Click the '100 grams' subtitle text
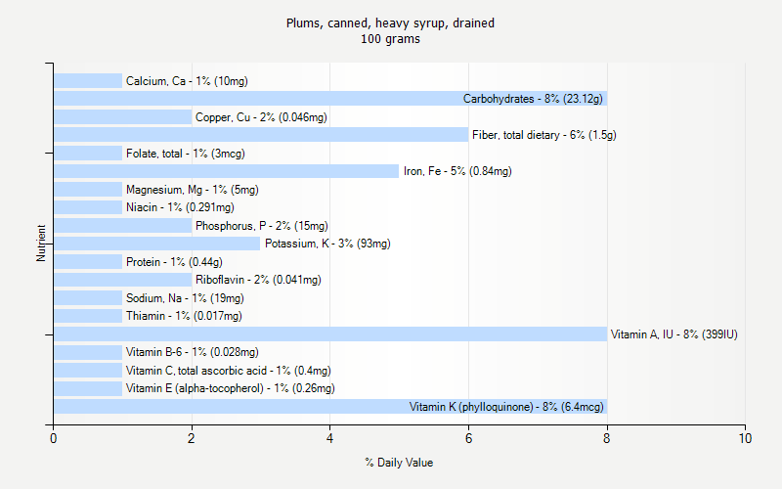This screenshot has width=782, height=489. click(x=390, y=39)
